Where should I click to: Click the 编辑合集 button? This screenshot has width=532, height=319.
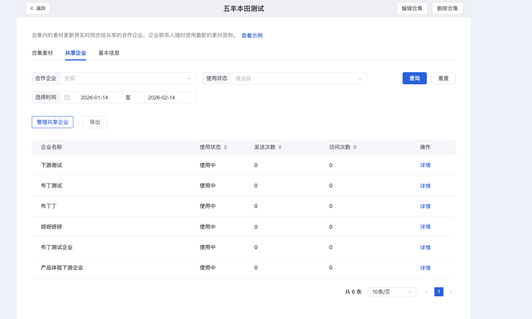[x=412, y=8]
